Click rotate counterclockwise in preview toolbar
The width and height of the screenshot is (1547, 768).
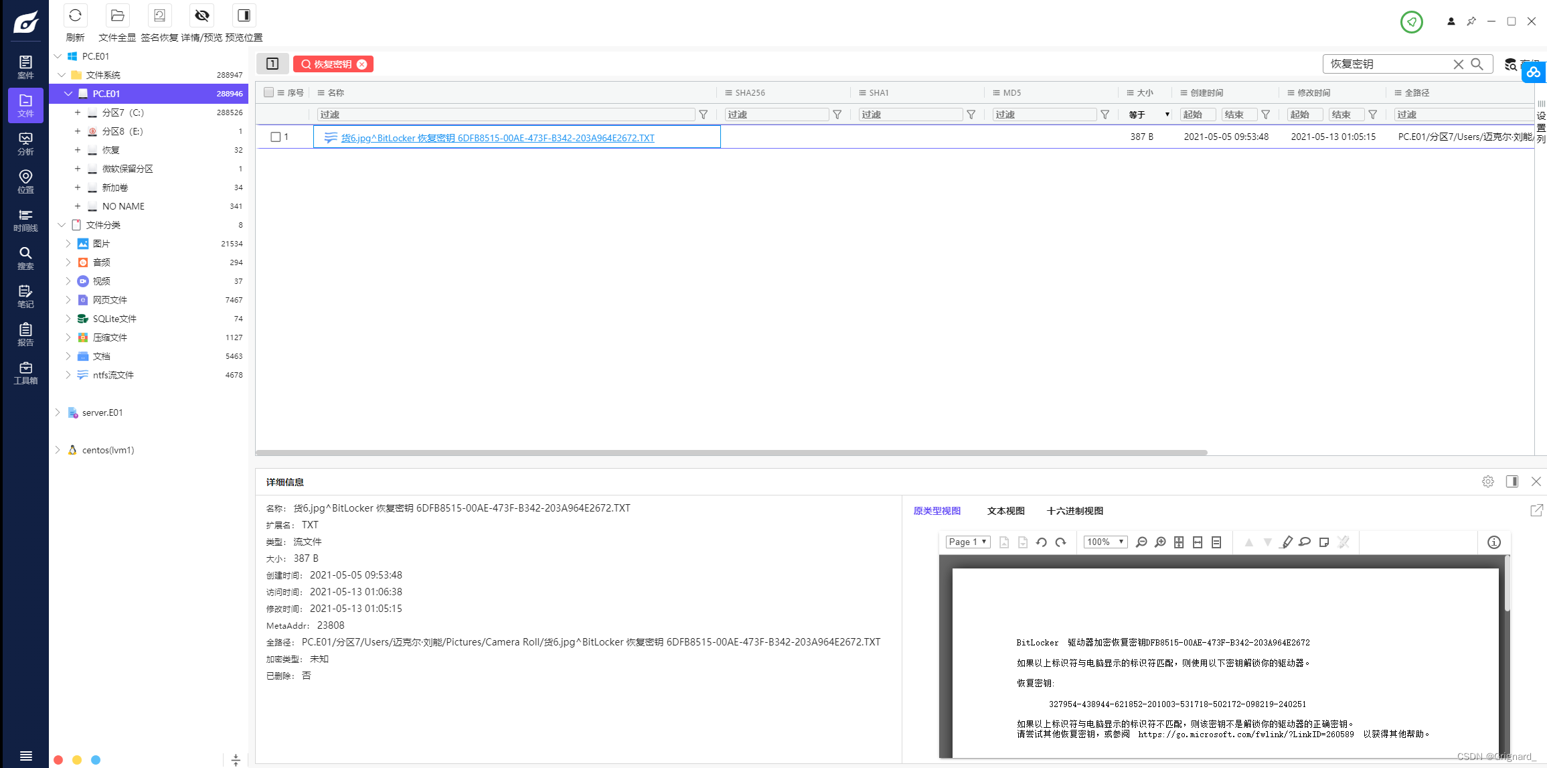click(x=1042, y=542)
